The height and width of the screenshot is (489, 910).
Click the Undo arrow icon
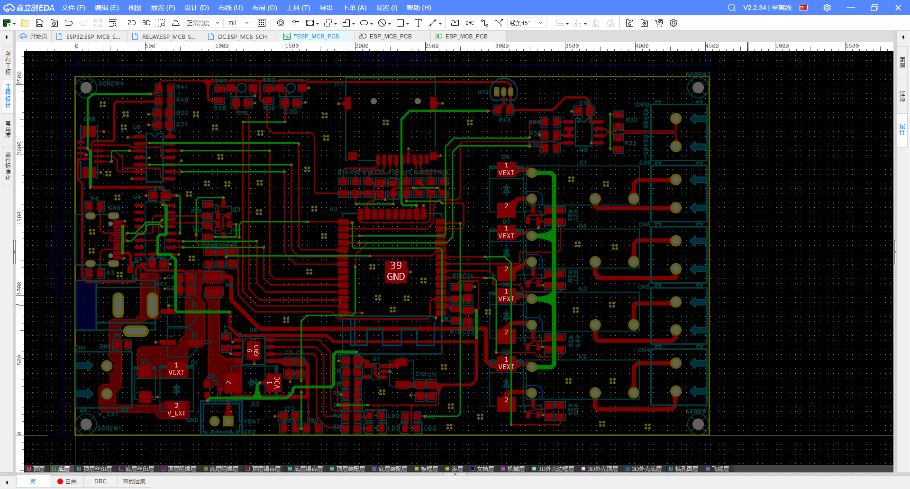[x=69, y=23]
